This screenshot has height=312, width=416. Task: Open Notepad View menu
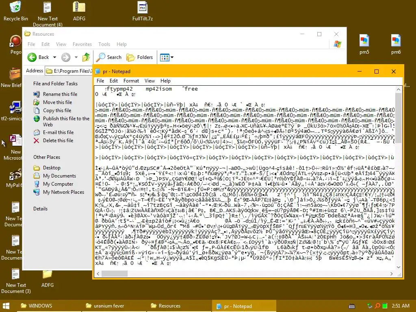[149, 81]
